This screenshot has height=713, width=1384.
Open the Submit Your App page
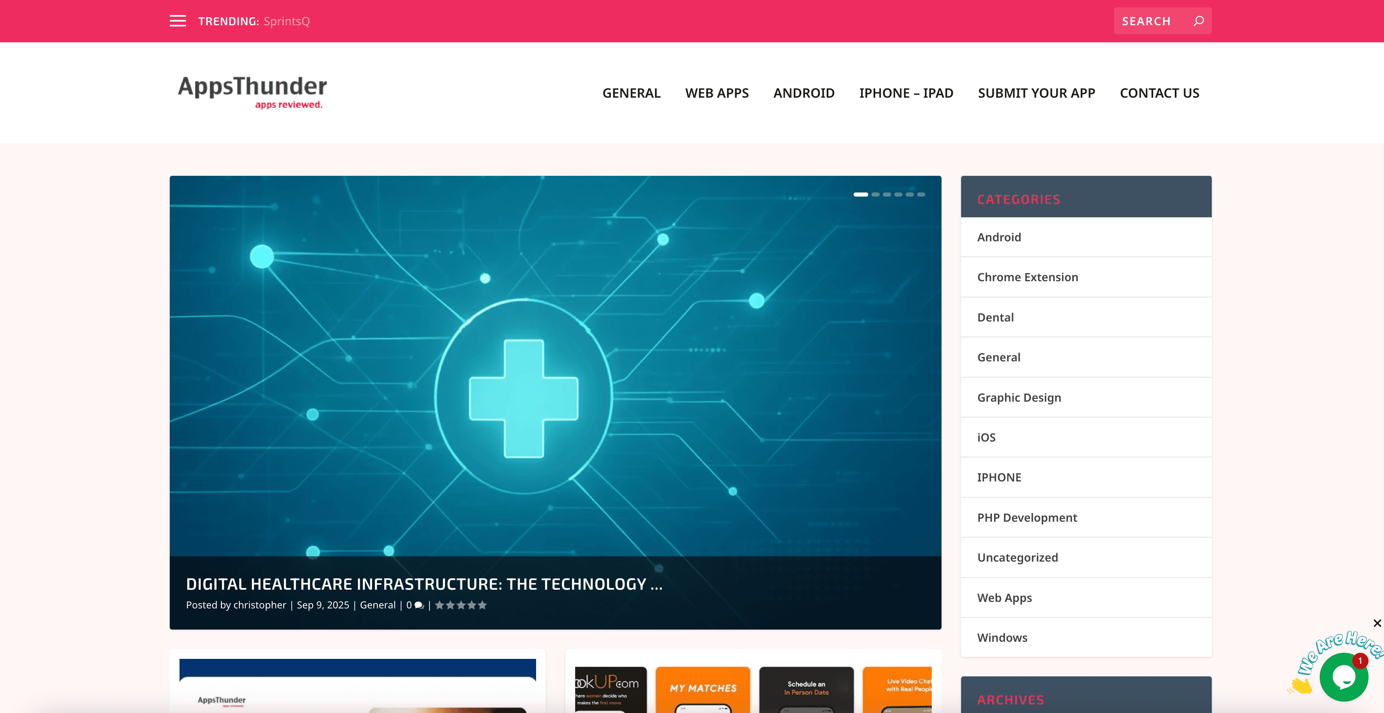[x=1036, y=93]
